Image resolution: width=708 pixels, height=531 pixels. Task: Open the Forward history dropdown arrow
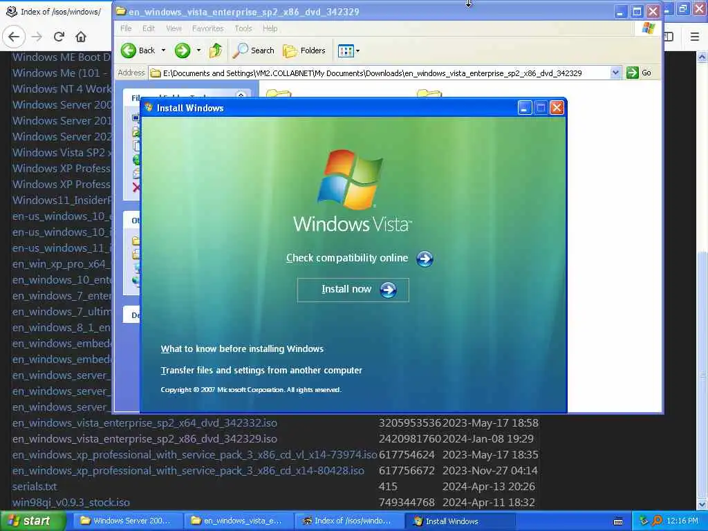pyautogui.click(x=198, y=50)
